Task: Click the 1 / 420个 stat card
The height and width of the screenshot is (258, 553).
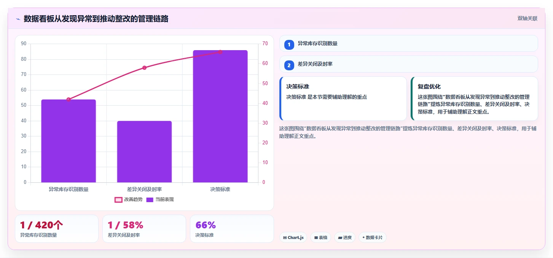Action: [x=57, y=229]
